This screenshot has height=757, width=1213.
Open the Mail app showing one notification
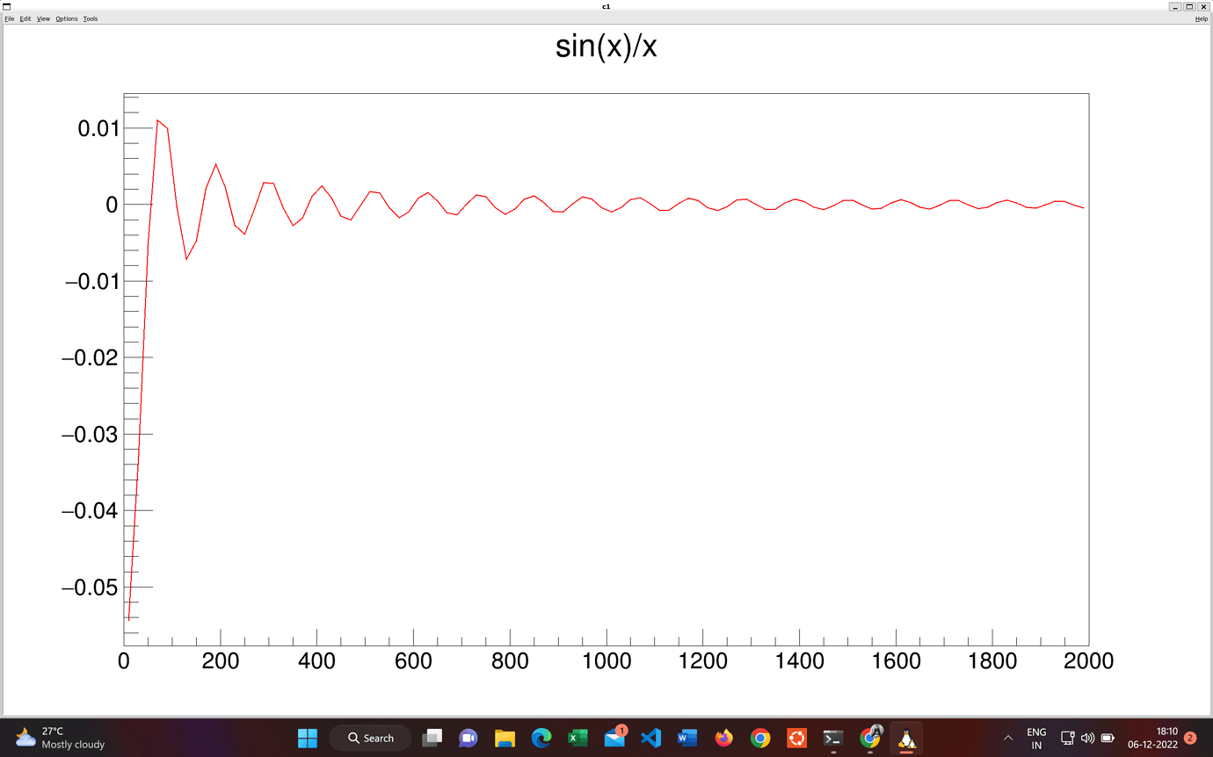[614, 738]
